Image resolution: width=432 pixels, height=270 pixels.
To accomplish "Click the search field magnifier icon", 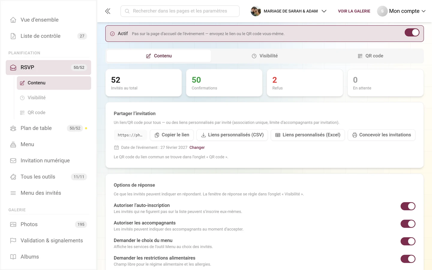I will [x=127, y=11].
